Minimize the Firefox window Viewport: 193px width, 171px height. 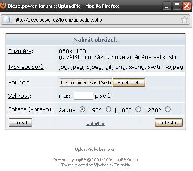pos(167,6)
